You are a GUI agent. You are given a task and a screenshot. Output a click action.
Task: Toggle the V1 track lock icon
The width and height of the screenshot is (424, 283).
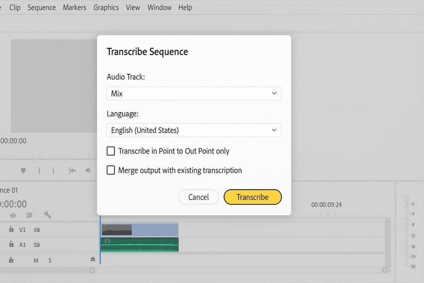click(11, 230)
